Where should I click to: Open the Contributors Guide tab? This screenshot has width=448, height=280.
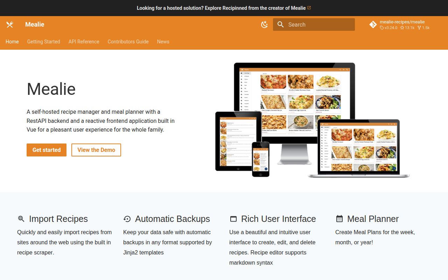(x=128, y=42)
